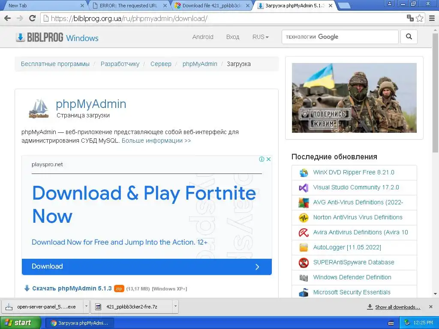Click the Windows start button
This screenshot has height=329, width=439.
click(x=21, y=323)
